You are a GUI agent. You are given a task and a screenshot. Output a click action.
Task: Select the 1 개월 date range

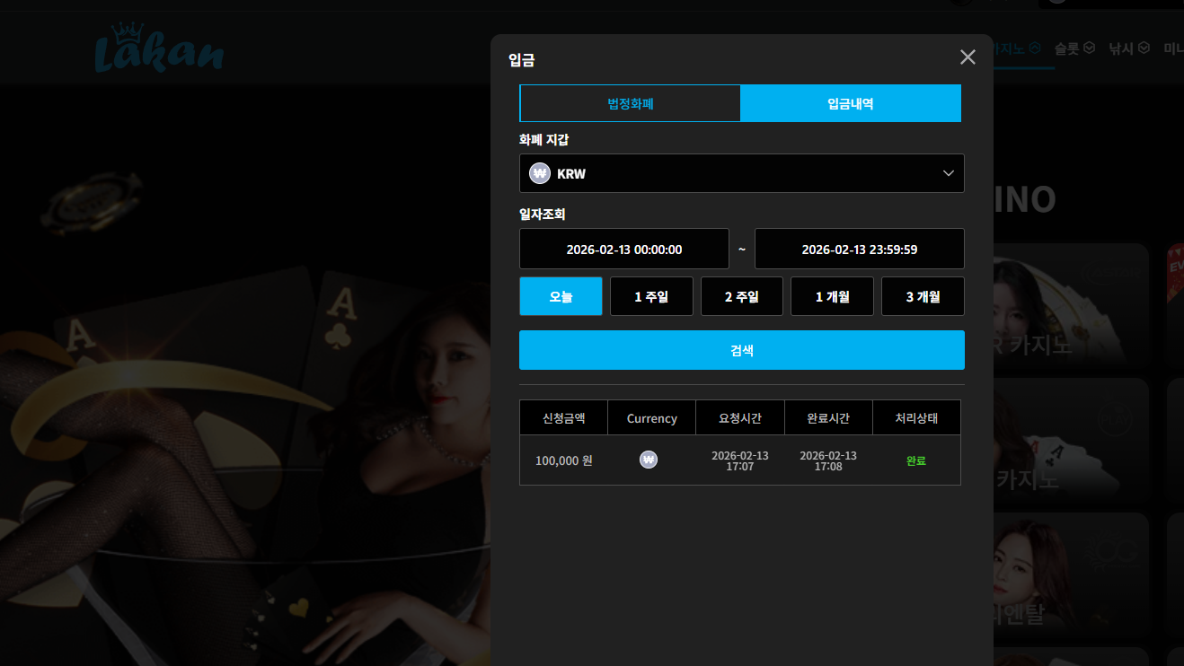pyautogui.click(x=832, y=296)
